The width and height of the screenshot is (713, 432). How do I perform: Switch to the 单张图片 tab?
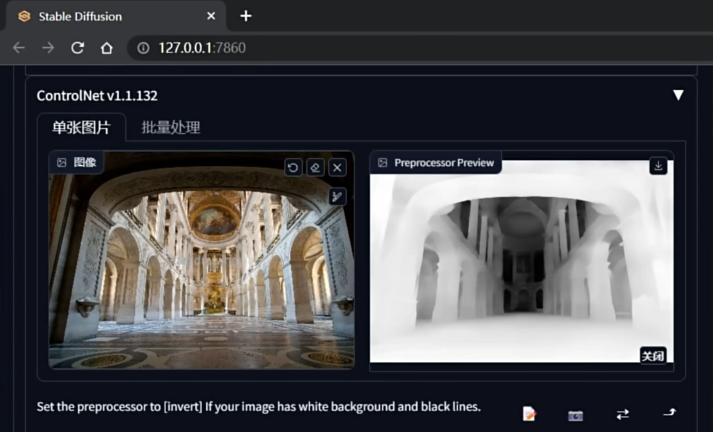[x=81, y=128]
